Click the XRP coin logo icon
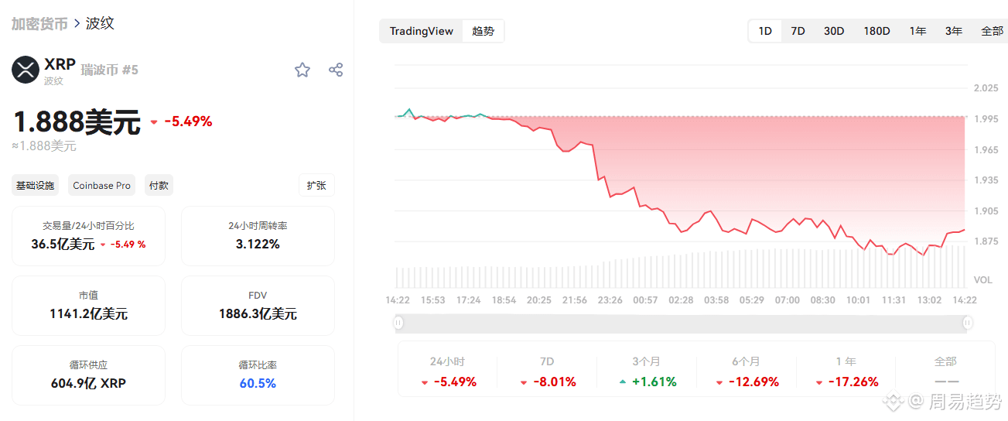This screenshot has width=1008, height=421. tap(26, 70)
